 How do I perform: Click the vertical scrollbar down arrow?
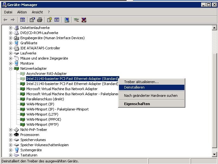point(214,155)
